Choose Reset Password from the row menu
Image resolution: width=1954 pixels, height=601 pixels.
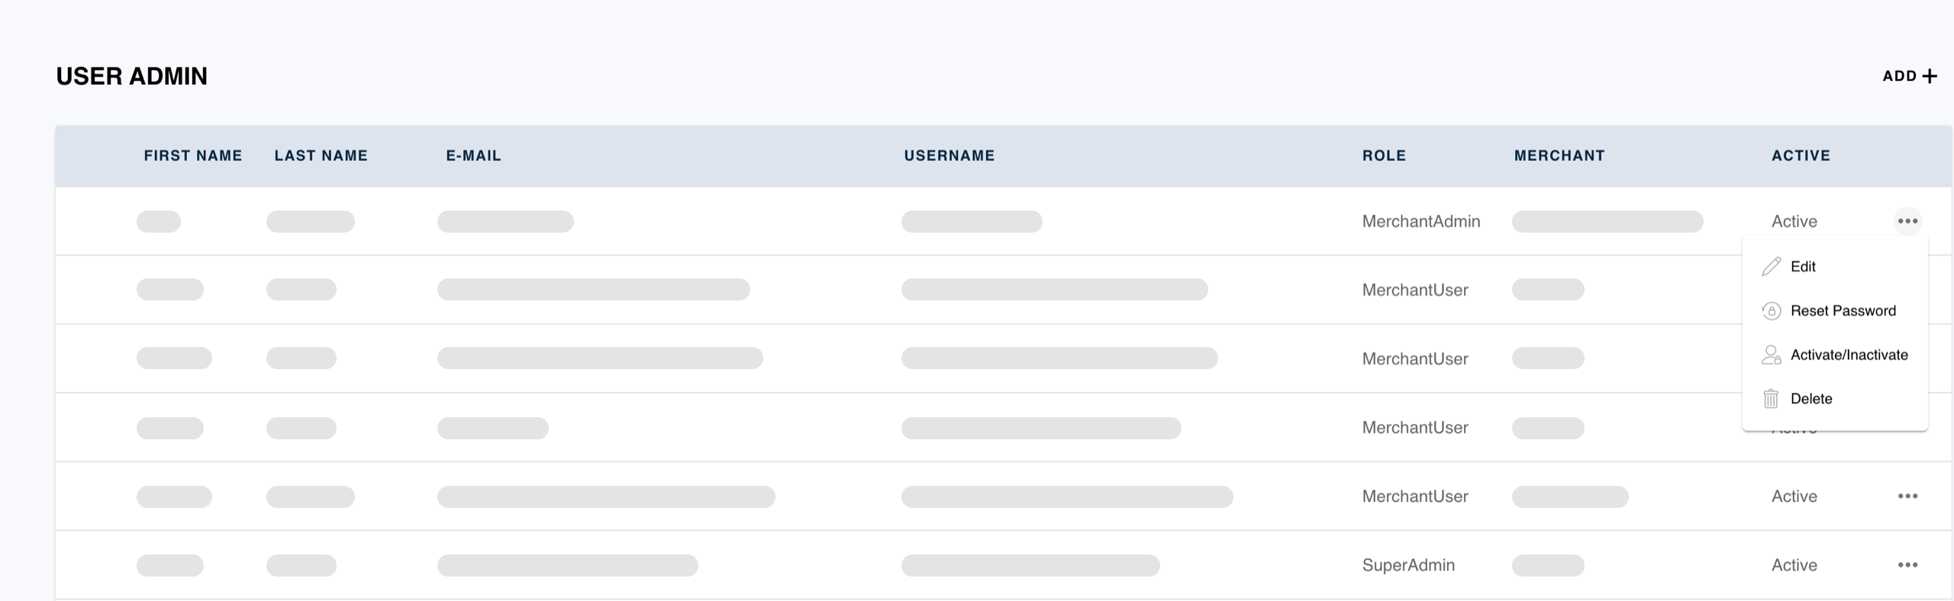point(1843,310)
